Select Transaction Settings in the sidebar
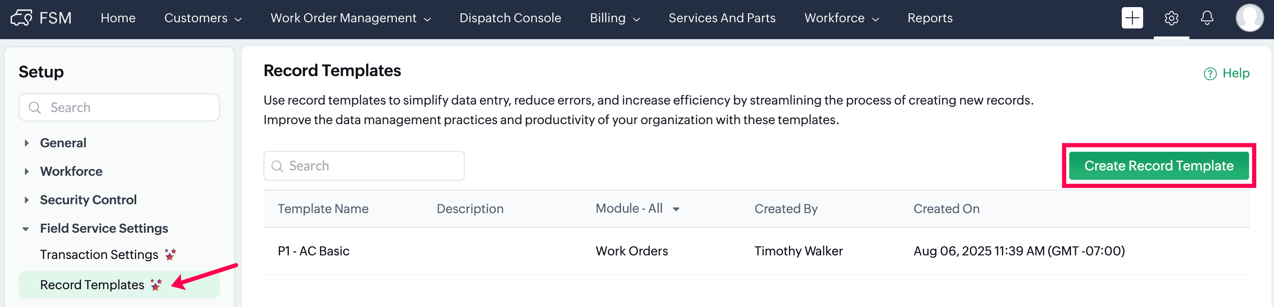 (99, 254)
